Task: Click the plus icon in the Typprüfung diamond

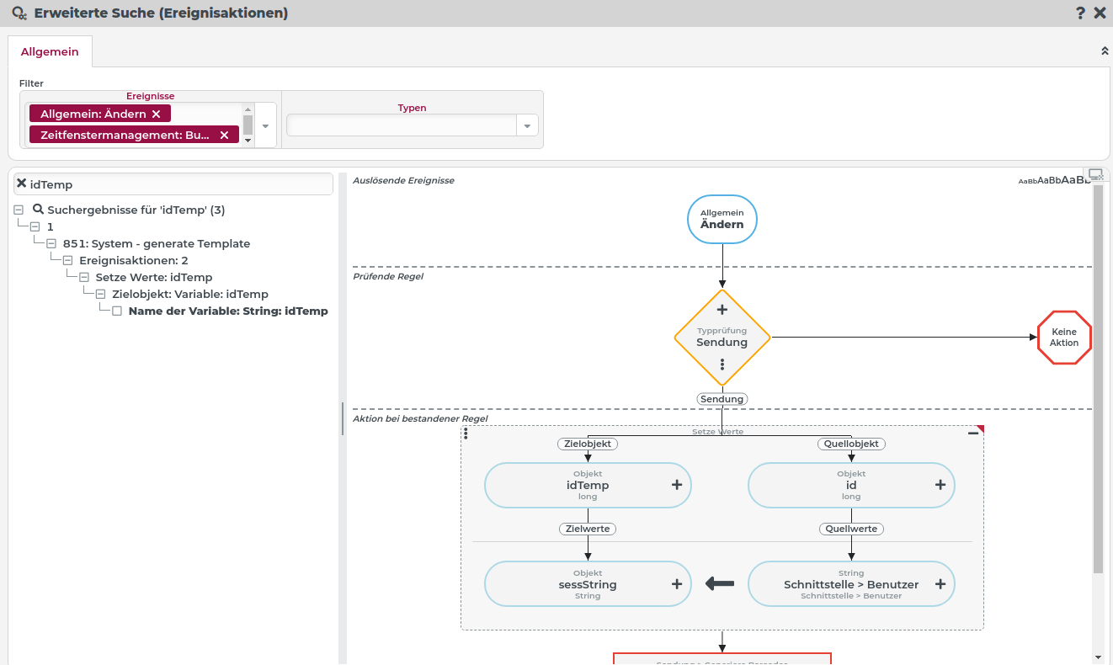Action: point(722,310)
